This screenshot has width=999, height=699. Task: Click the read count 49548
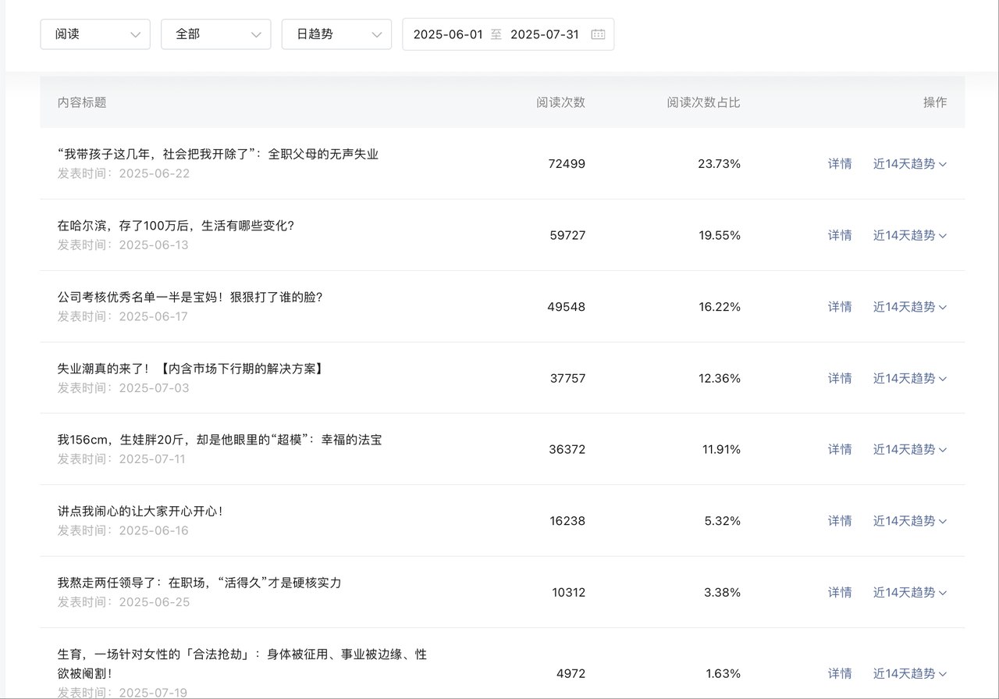(x=567, y=307)
